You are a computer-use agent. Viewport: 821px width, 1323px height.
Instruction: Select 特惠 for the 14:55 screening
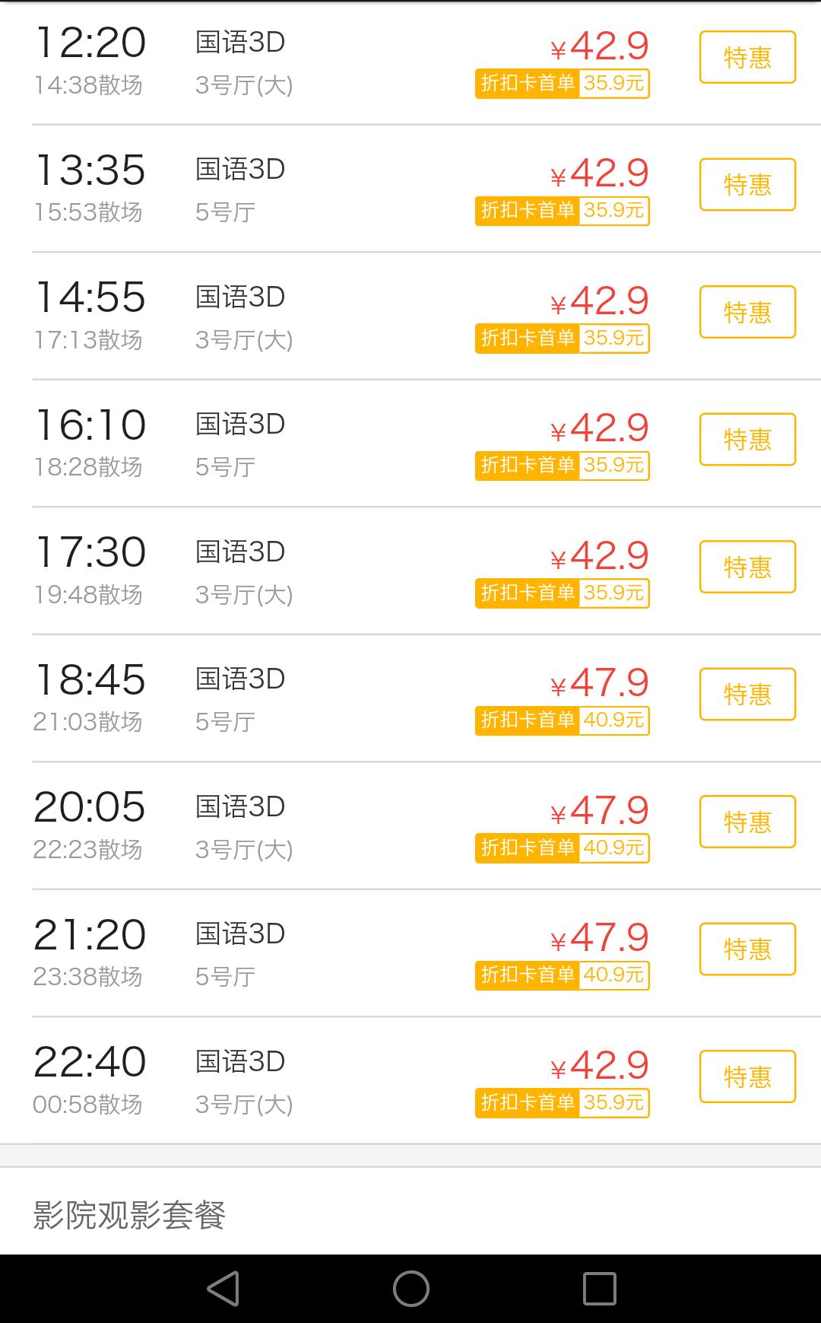[747, 312]
